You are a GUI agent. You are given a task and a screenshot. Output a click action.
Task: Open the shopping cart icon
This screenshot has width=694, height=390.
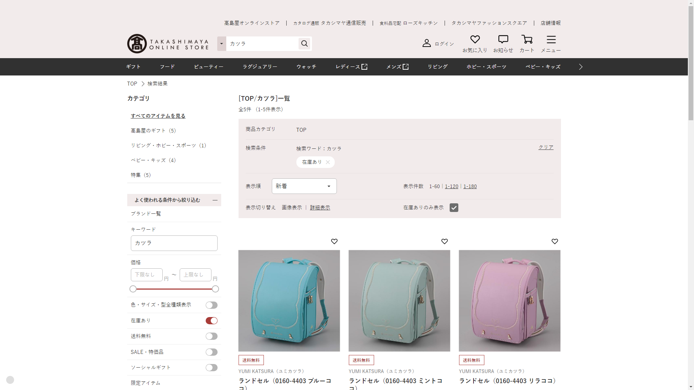pos(527,39)
